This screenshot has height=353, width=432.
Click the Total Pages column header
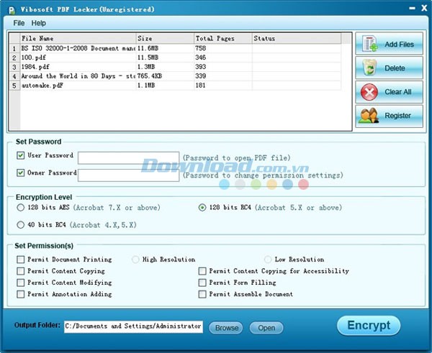[x=223, y=38]
